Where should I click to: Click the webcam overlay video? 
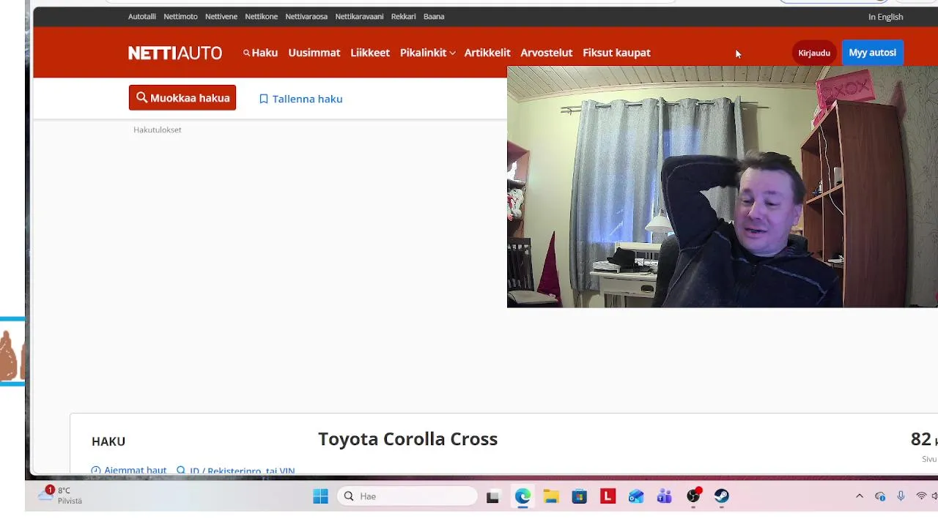click(723, 187)
